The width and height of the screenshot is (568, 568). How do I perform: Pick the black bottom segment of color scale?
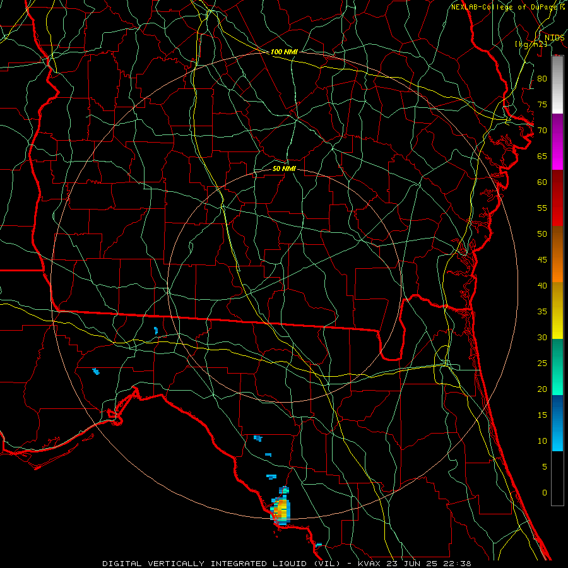coord(557,478)
